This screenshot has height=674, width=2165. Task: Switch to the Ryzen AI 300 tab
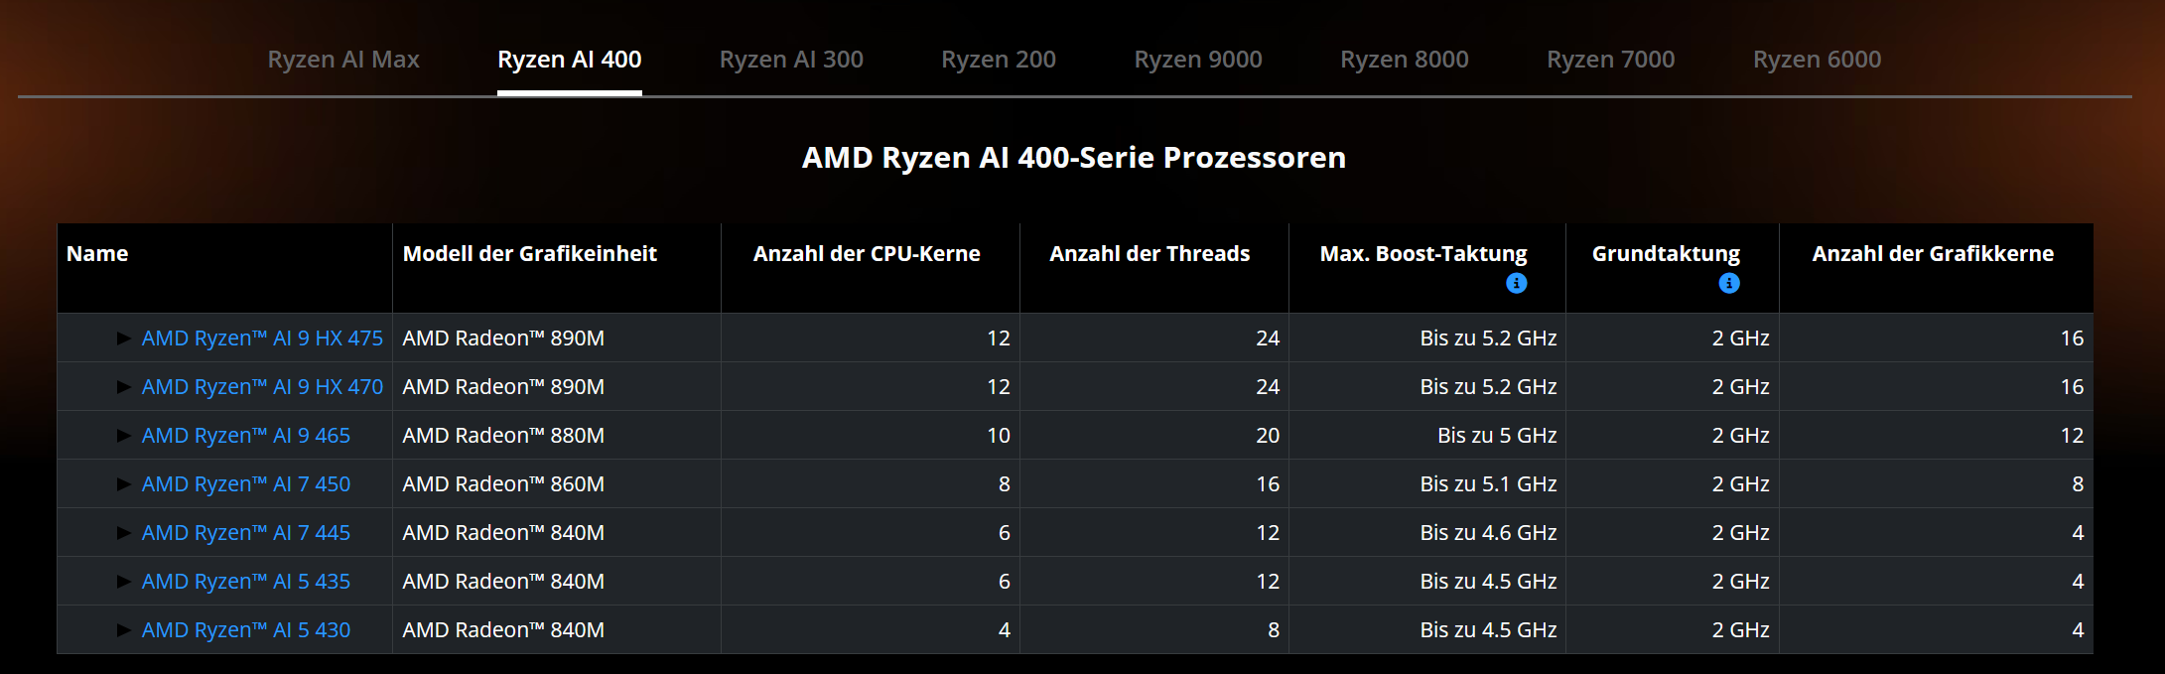pyautogui.click(x=791, y=60)
